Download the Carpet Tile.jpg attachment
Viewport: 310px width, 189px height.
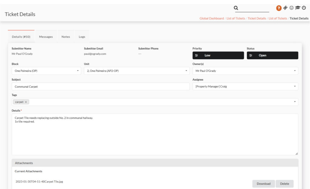coord(263,184)
